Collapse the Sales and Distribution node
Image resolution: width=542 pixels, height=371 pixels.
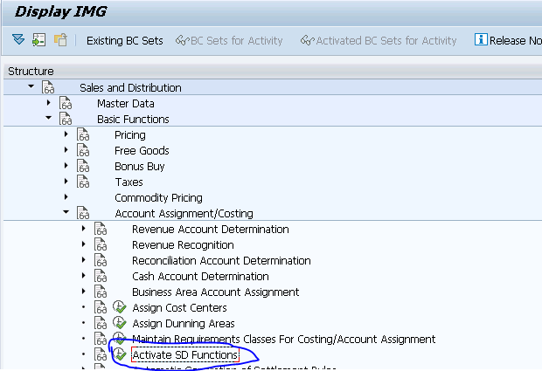(31, 87)
